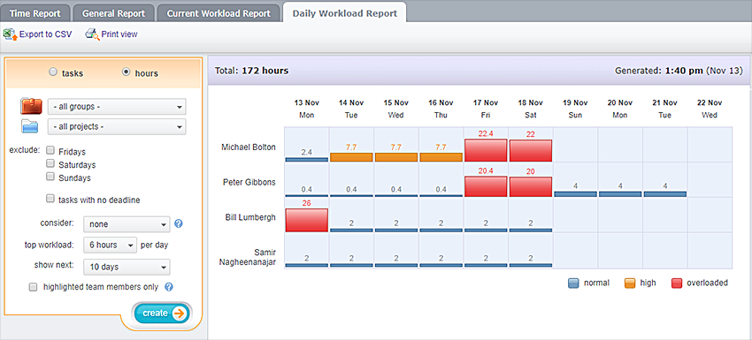752x340 pixels.
Task: Switch to the Time Report tab
Action: pos(35,13)
